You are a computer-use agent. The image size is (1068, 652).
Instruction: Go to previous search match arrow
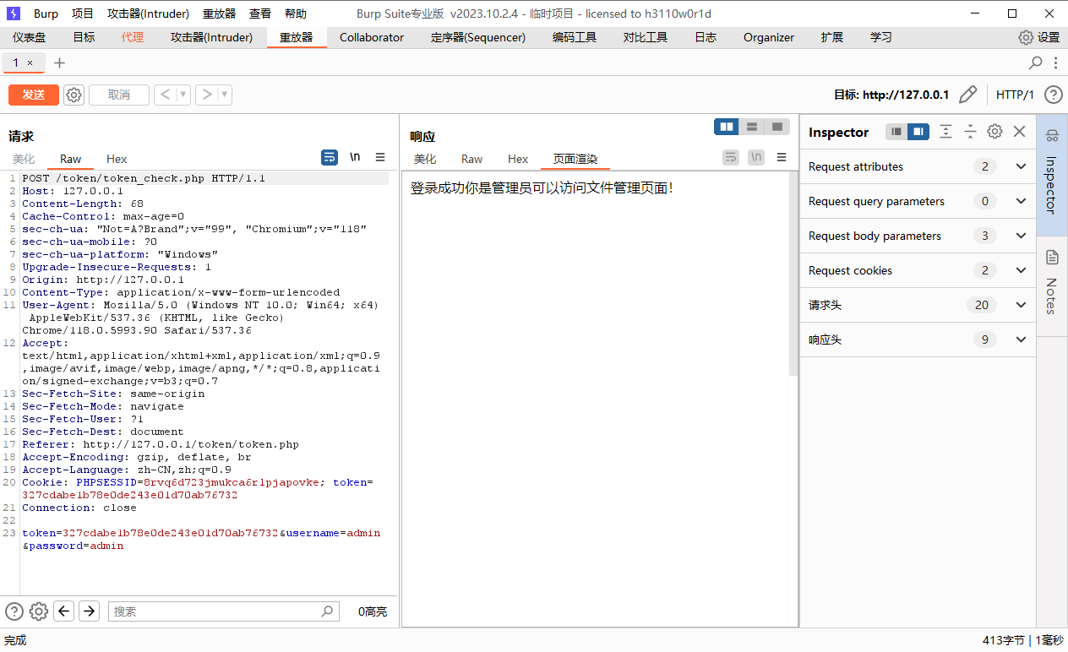coord(64,611)
